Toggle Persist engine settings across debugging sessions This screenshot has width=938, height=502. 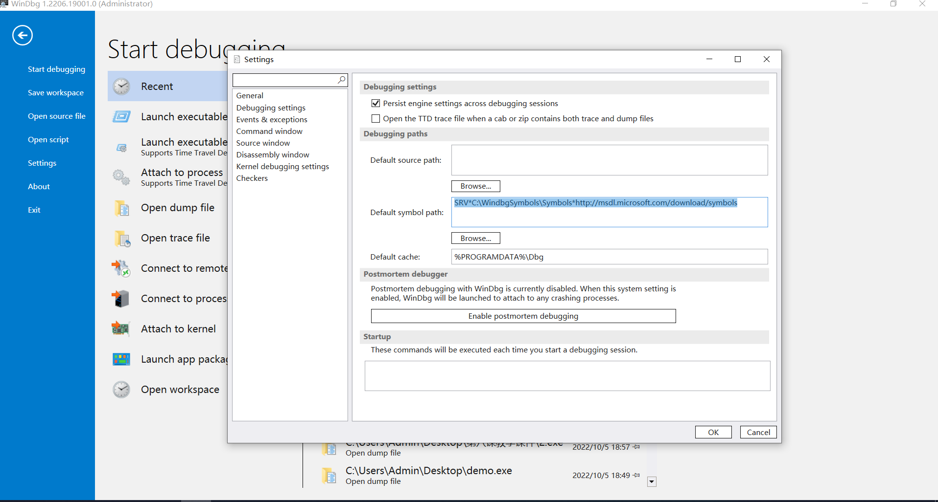pos(376,103)
